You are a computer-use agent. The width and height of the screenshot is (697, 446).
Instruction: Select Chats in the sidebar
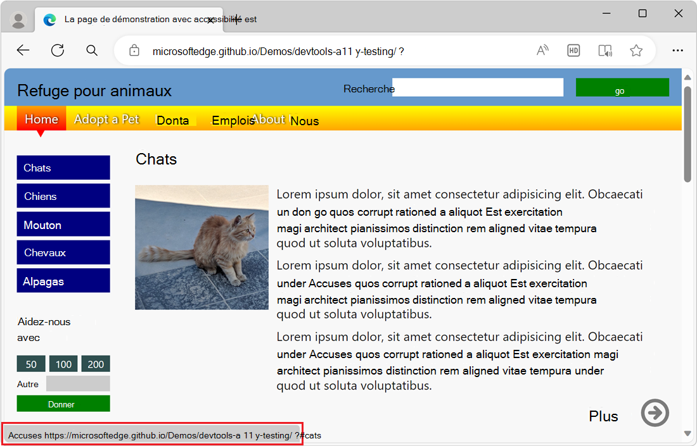(63, 167)
